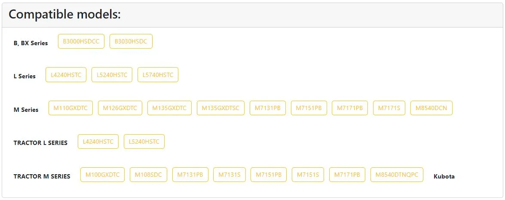
Task: Choose the M7131S model tag
Action: (x=230, y=175)
